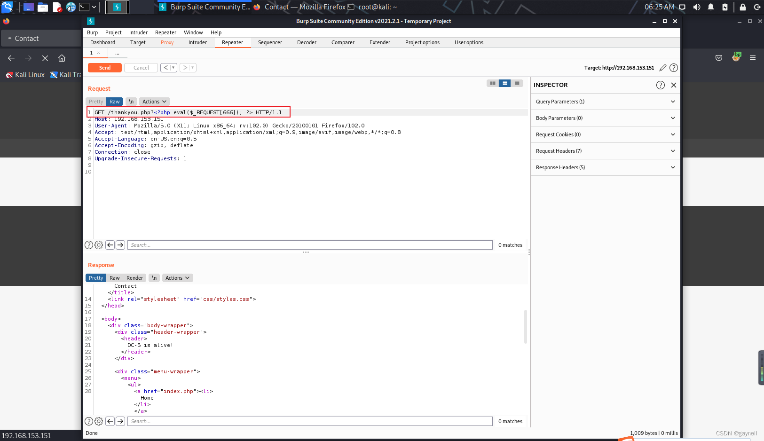Expand Request Cookies (0) section
The width and height of the screenshot is (764, 441).
[606, 134]
